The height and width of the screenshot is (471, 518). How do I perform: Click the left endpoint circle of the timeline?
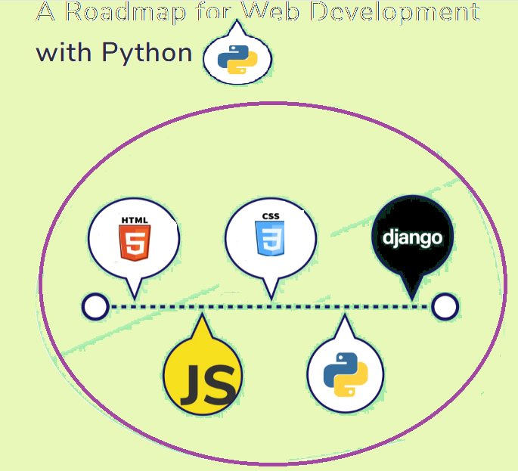point(95,307)
